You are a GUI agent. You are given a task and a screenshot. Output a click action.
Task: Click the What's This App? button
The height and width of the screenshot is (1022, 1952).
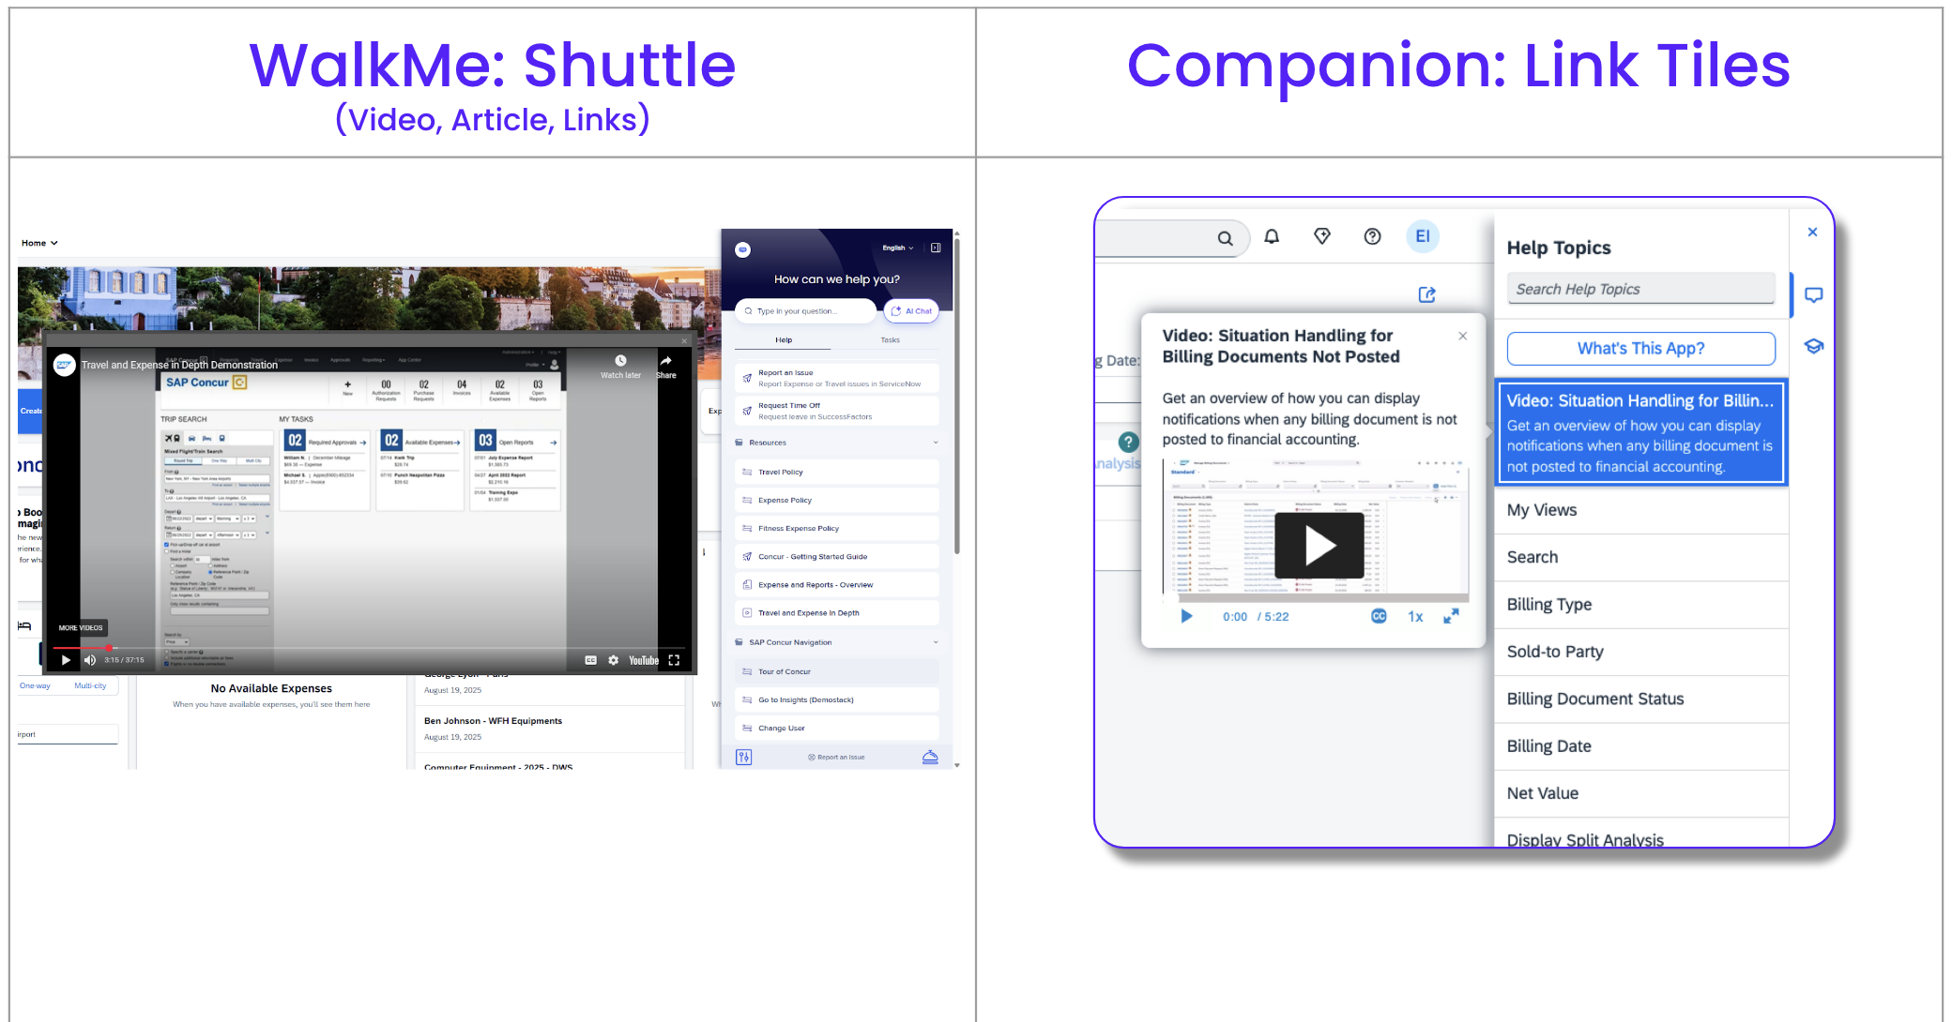(1640, 349)
